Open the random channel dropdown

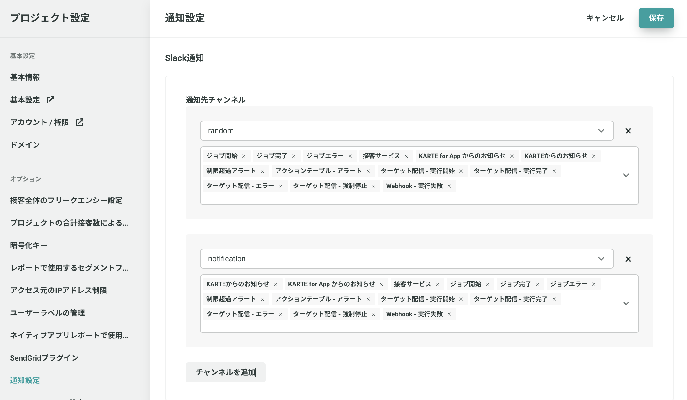click(x=407, y=131)
